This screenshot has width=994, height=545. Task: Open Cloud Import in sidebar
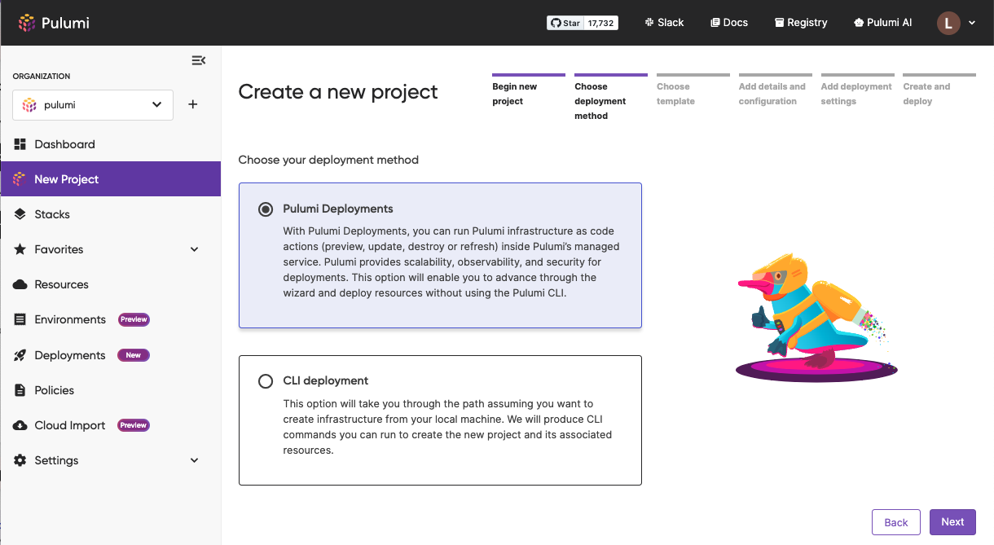click(x=110, y=425)
